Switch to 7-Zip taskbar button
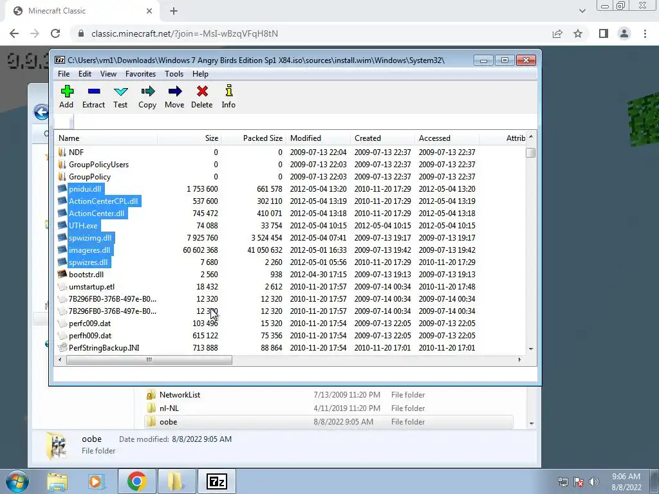659x494 pixels. click(217, 481)
